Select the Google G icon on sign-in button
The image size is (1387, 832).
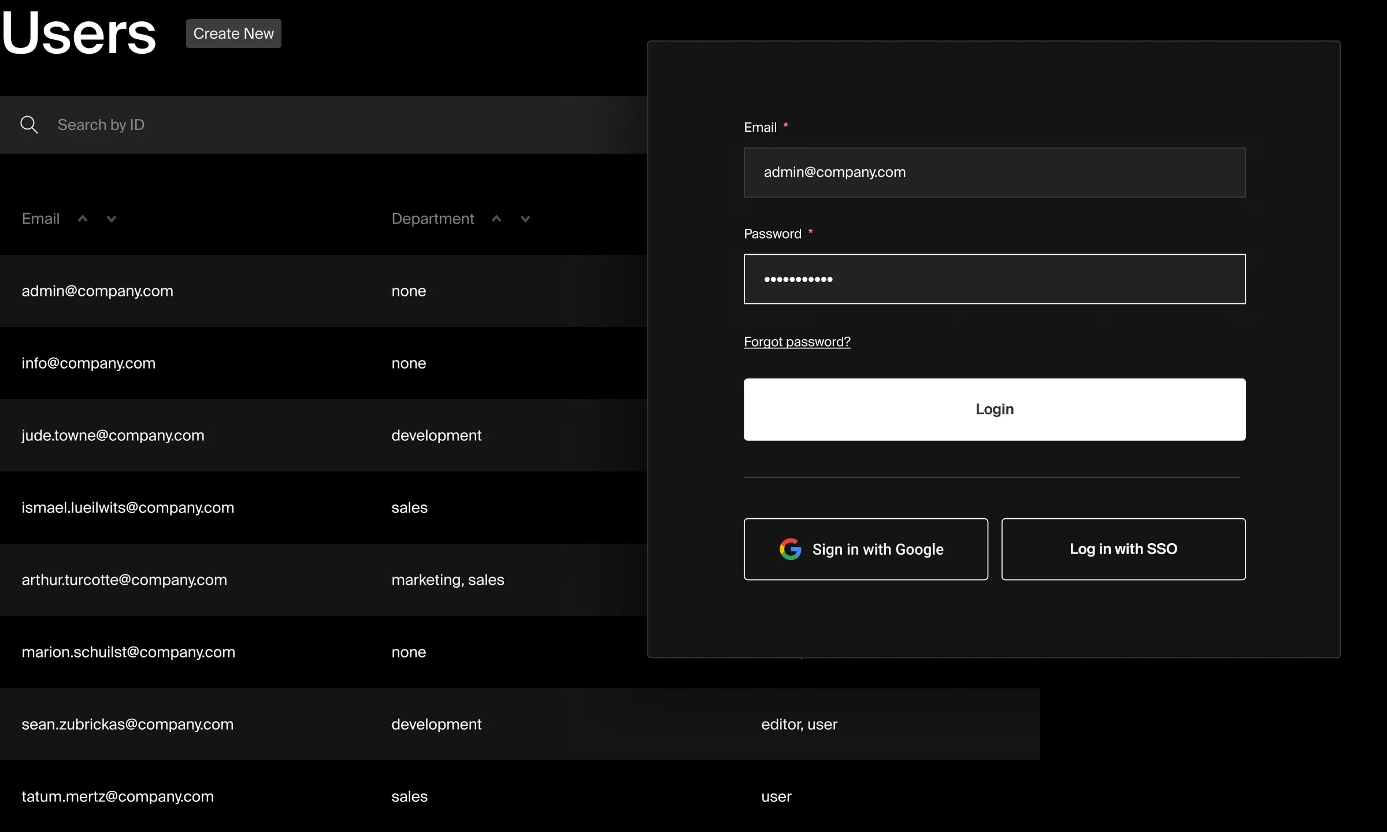[x=790, y=549]
